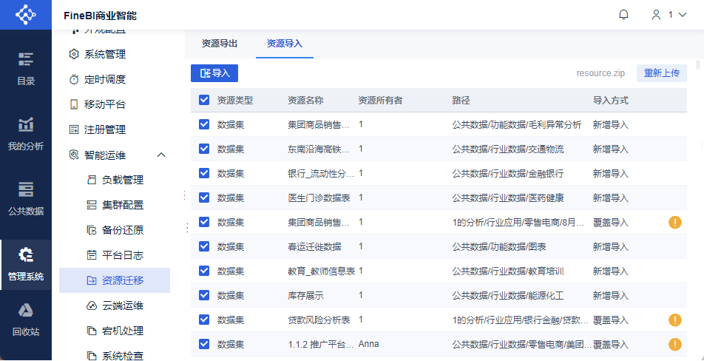Screen dimensions: 704x361
Task: Toggle the select-all checkbox in table header
Action: [x=204, y=100]
